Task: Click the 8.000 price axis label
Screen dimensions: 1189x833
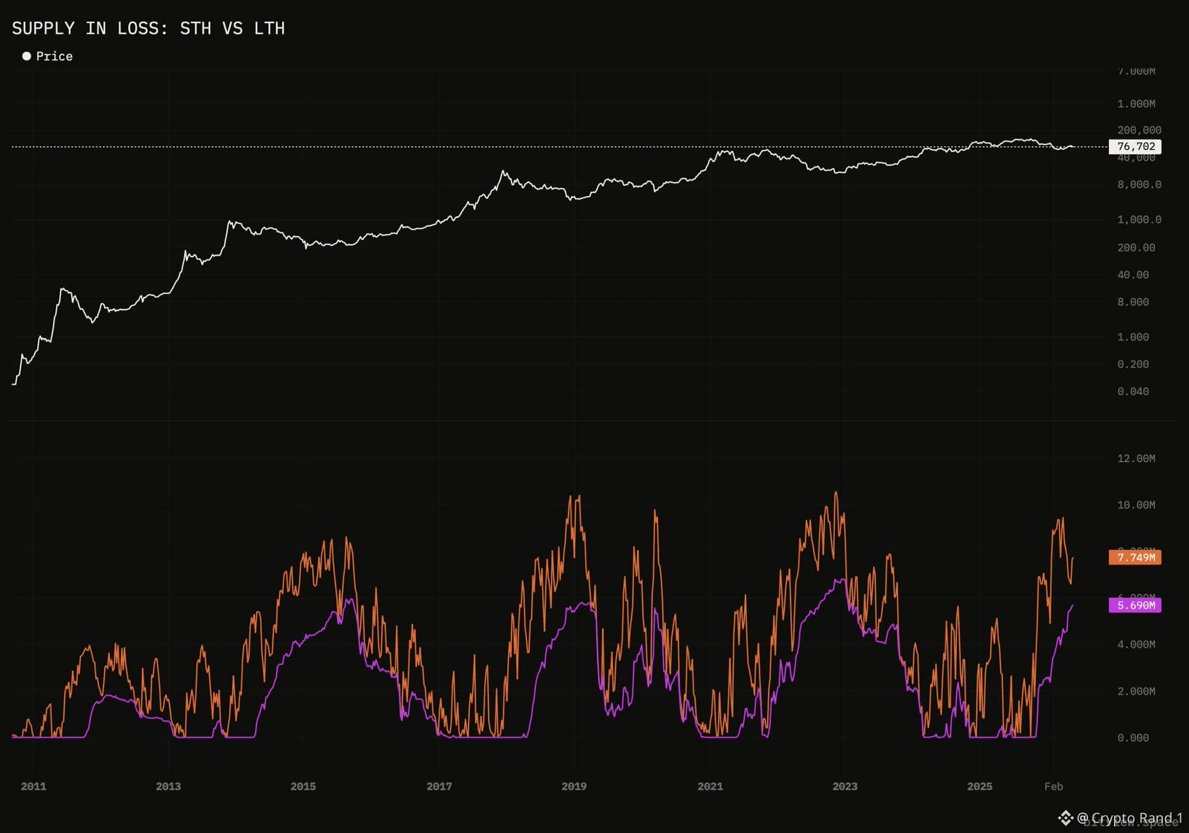Action: [x=1133, y=302]
